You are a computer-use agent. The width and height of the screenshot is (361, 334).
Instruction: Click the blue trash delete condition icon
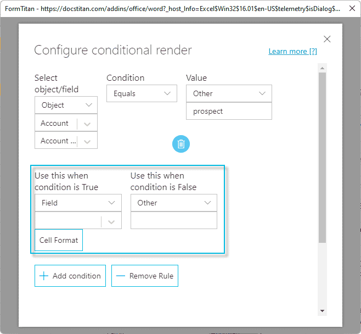181,144
